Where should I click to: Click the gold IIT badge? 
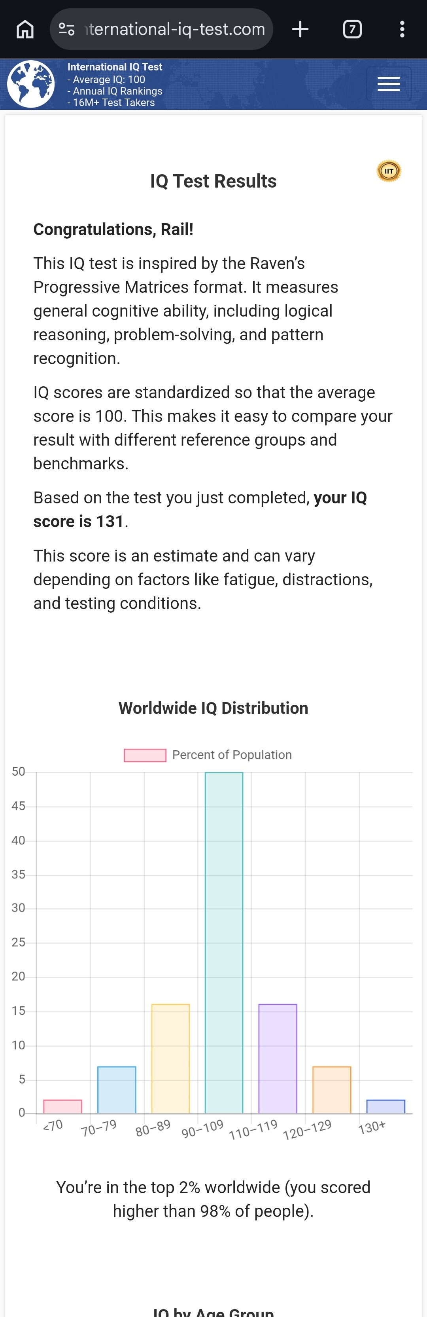tap(389, 171)
